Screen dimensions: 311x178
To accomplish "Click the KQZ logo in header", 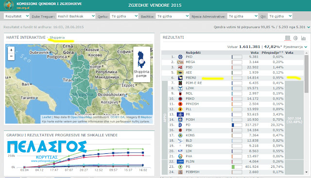I will click(9, 5).
